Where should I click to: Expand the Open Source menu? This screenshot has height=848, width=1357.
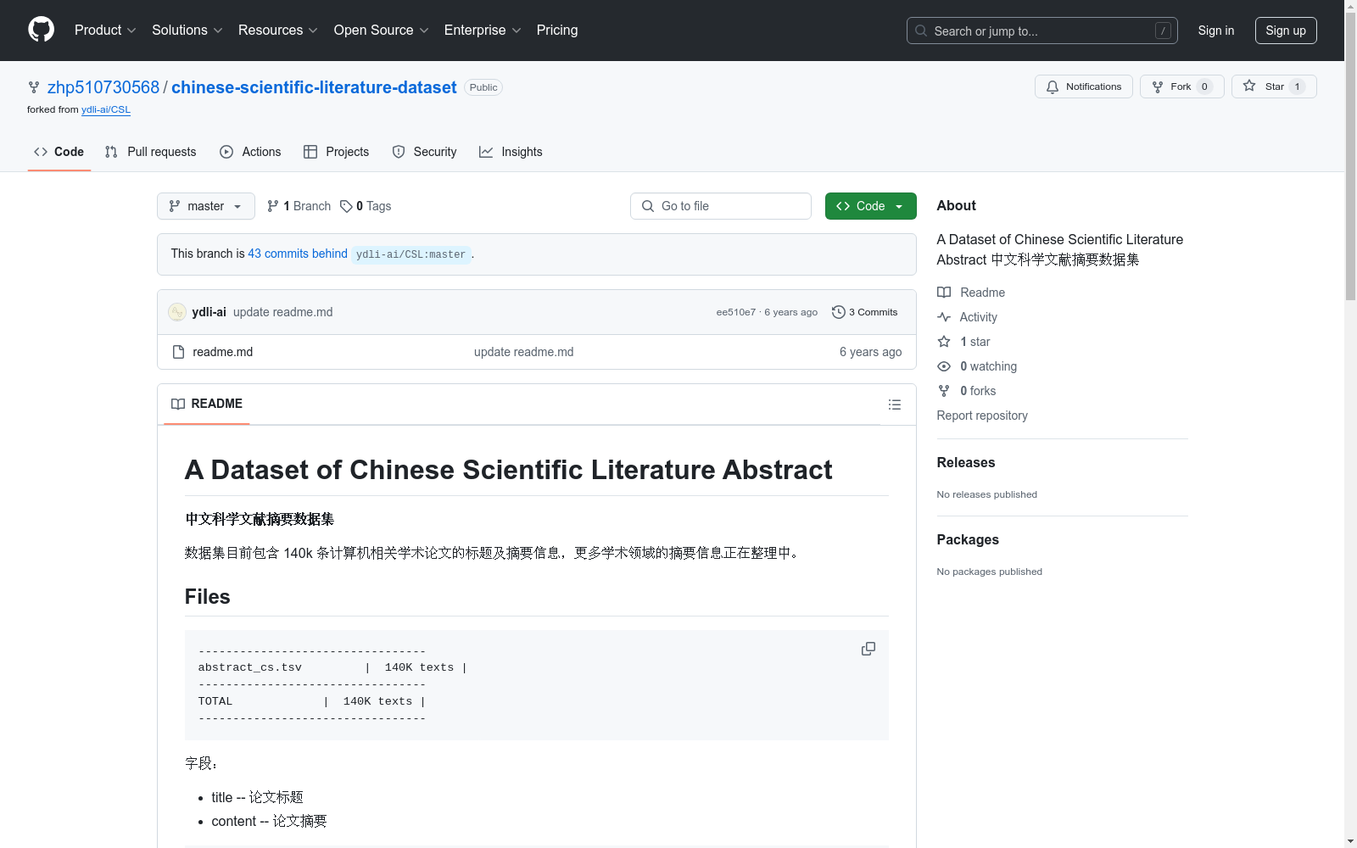[382, 30]
